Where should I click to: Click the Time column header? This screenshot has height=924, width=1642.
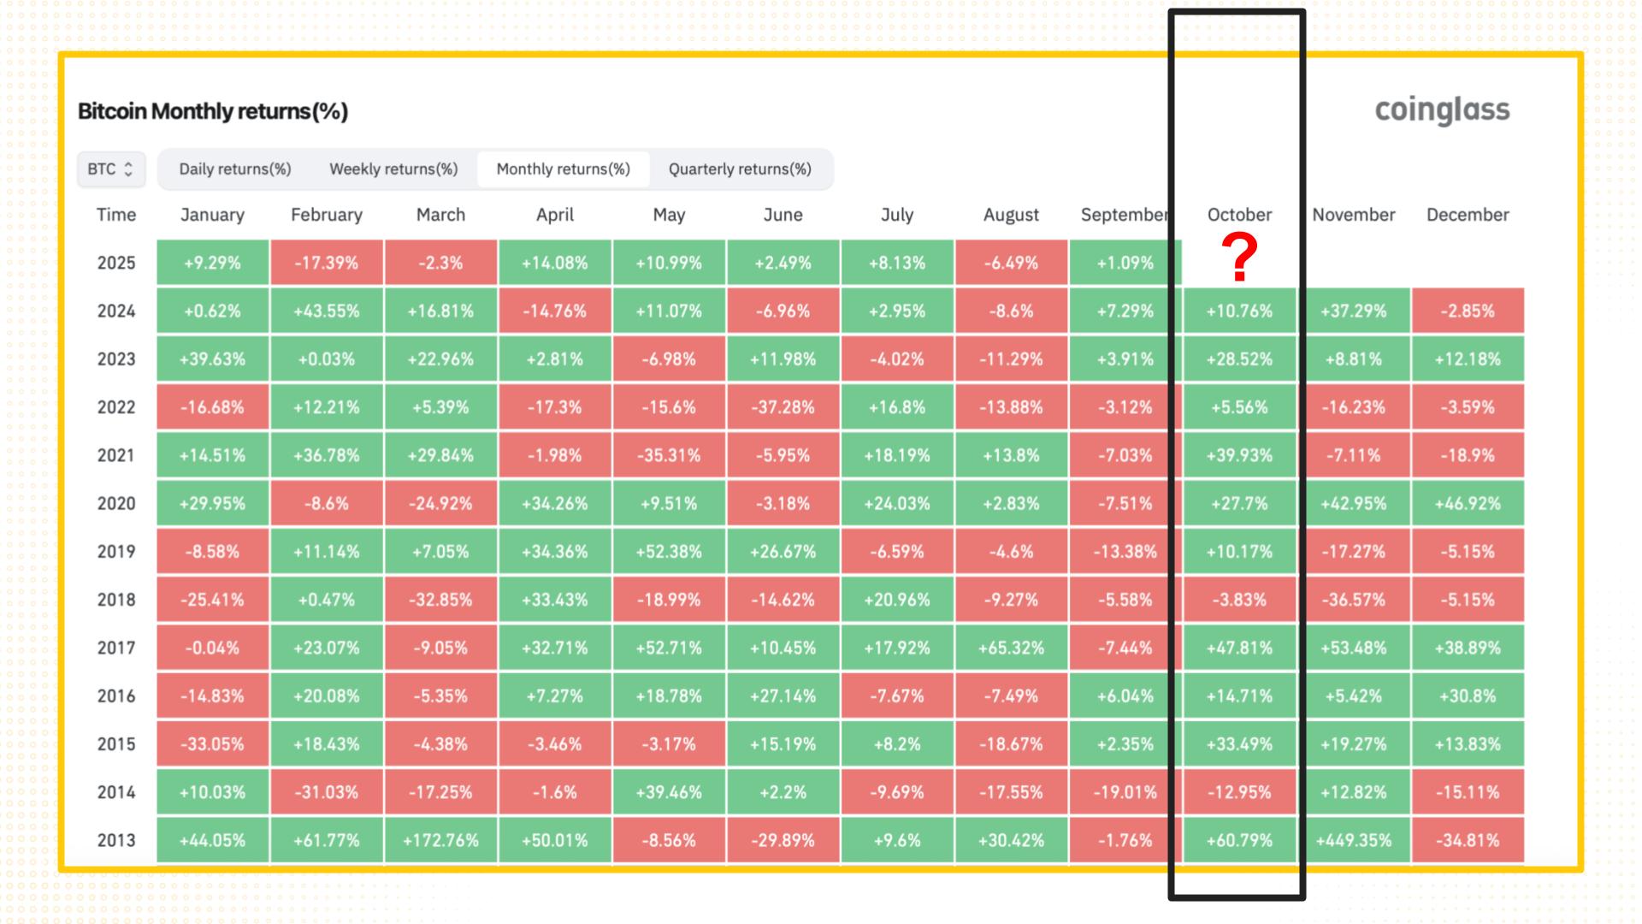[116, 215]
